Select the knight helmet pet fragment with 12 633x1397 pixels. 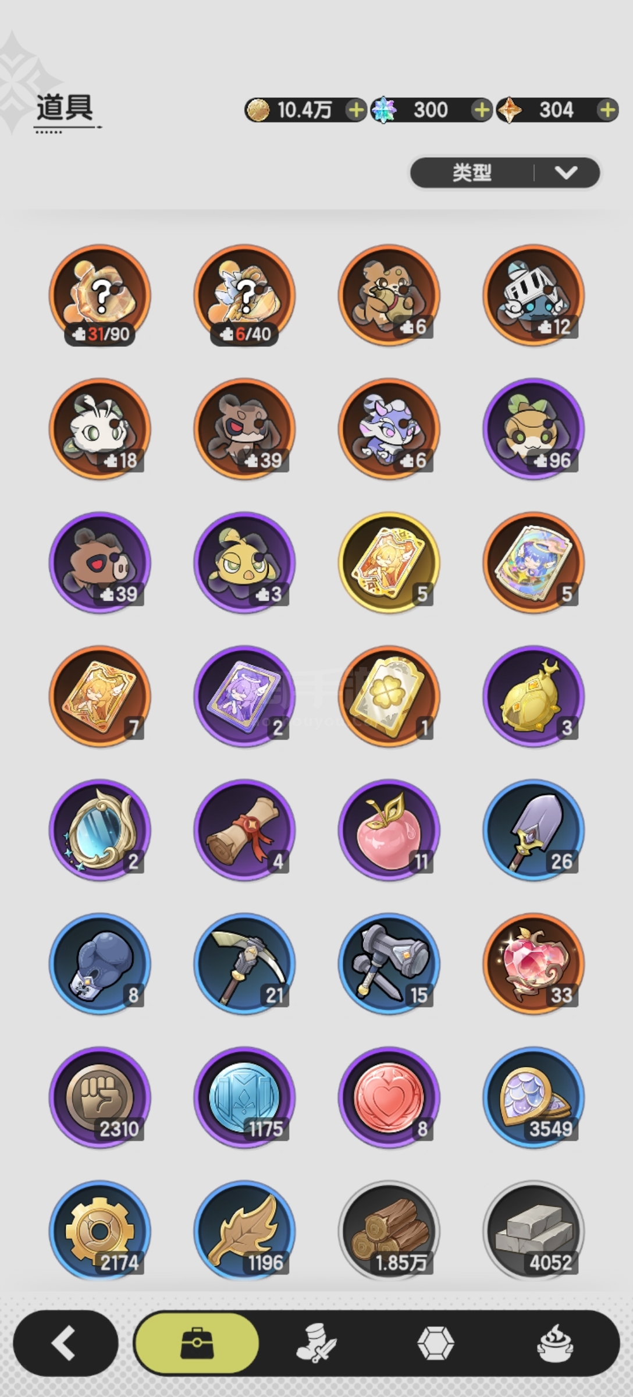point(534,295)
